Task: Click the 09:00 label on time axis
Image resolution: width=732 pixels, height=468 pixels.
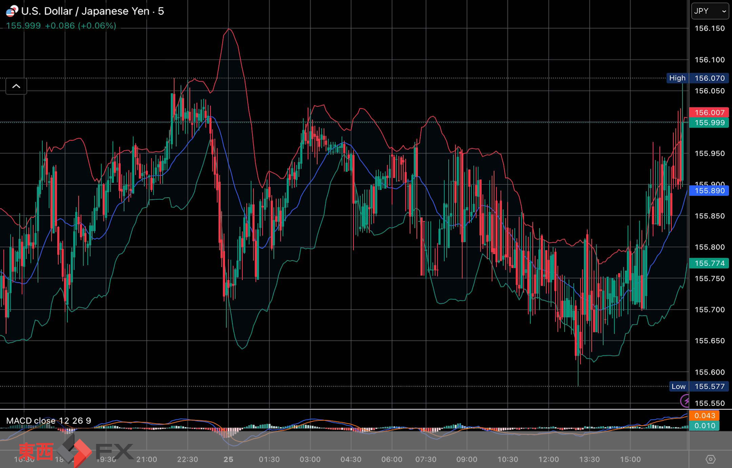Action: coord(467,459)
